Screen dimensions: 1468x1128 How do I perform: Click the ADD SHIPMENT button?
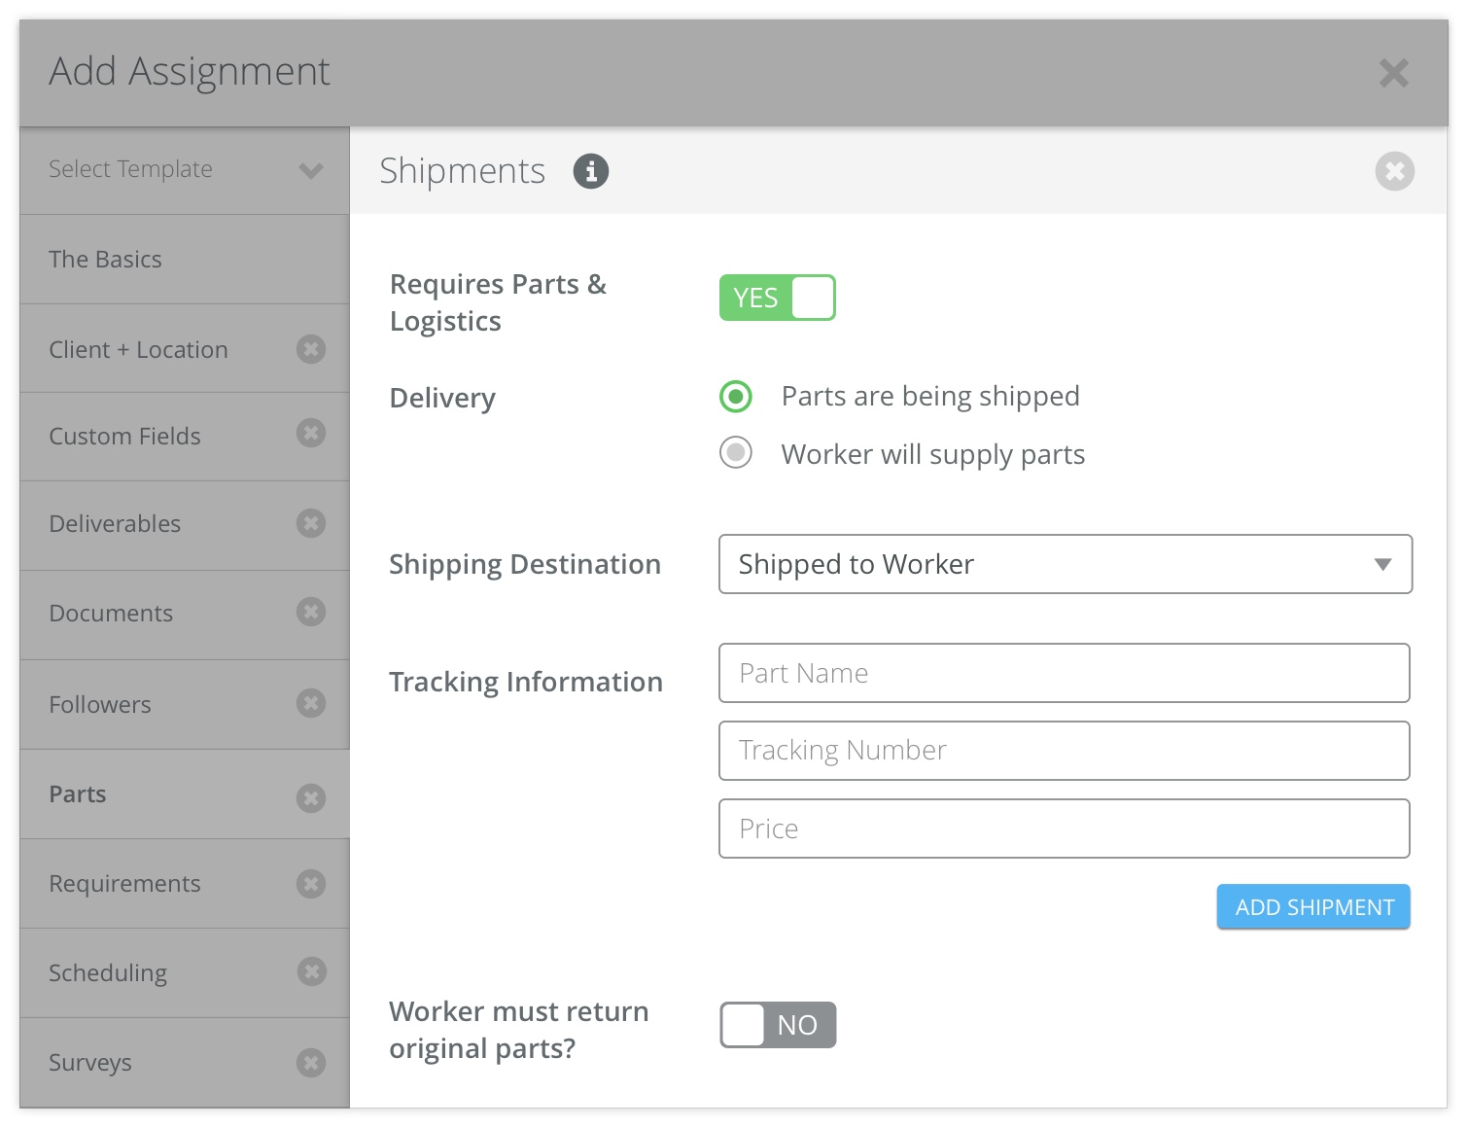pyautogui.click(x=1312, y=907)
